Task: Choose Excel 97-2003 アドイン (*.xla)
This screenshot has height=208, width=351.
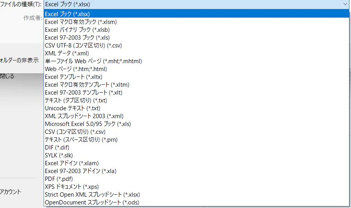Action: pos(196,171)
